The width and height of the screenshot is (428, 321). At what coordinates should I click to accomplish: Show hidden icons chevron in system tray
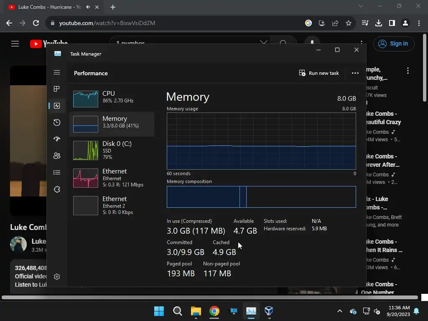340,311
